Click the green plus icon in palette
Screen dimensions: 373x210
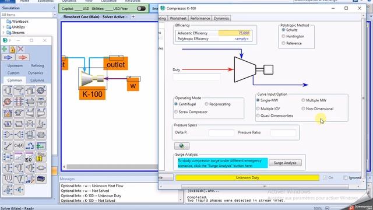[x=5, y=49]
